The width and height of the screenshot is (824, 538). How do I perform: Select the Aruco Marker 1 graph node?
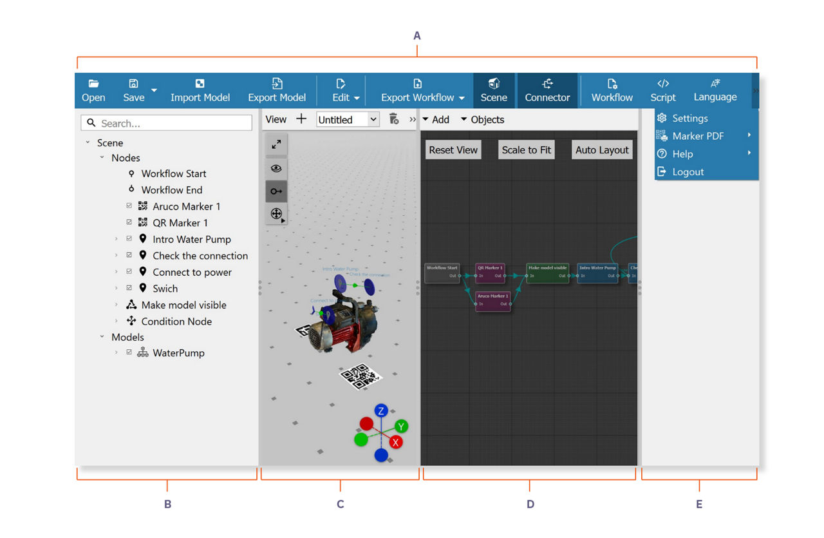point(493,301)
